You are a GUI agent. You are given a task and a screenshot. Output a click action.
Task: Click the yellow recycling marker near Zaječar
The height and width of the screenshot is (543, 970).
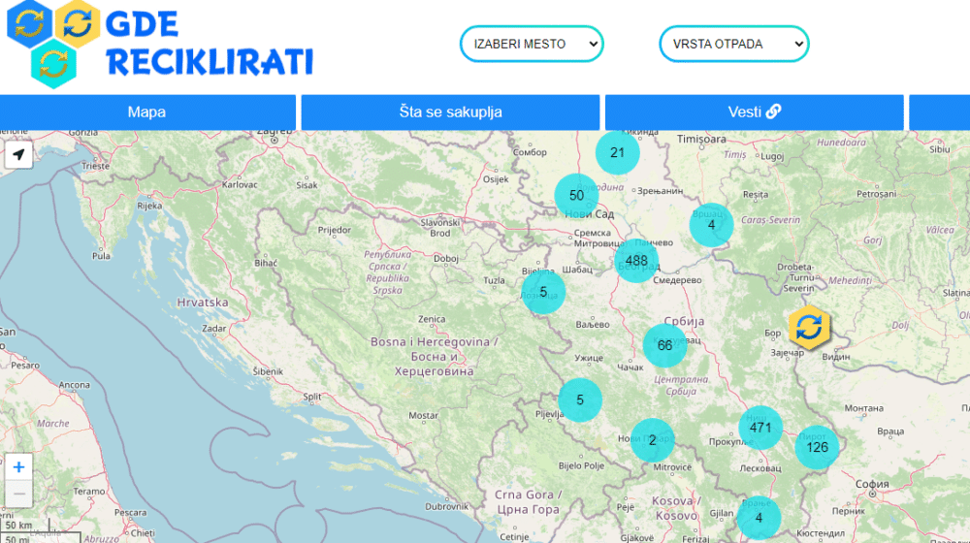tap(809, 327)
